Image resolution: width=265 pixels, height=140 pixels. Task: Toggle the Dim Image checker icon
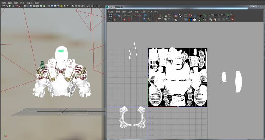point(180,15)
